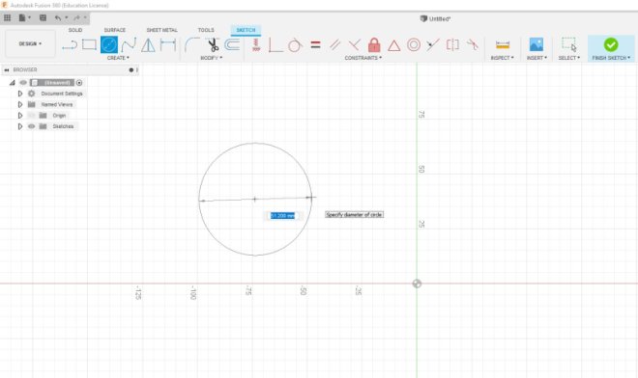Apply the Collinear constraint
The image size is (638, 378).
433,44
